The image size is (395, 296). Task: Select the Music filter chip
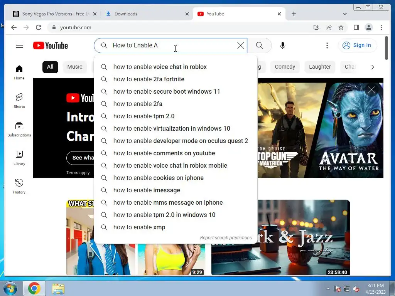tap(75, 67)
